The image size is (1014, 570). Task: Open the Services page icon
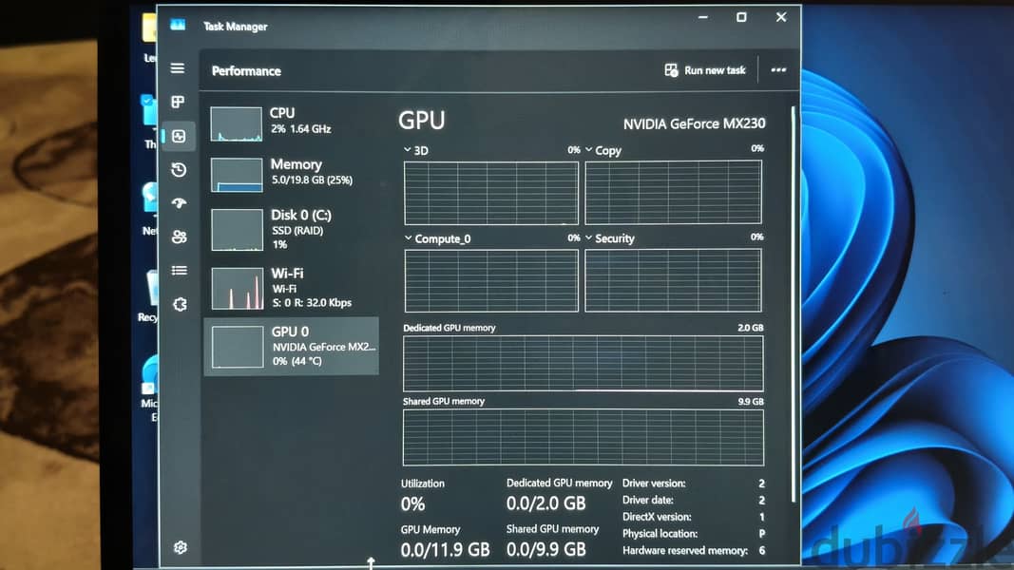click(x=180, y=304)
